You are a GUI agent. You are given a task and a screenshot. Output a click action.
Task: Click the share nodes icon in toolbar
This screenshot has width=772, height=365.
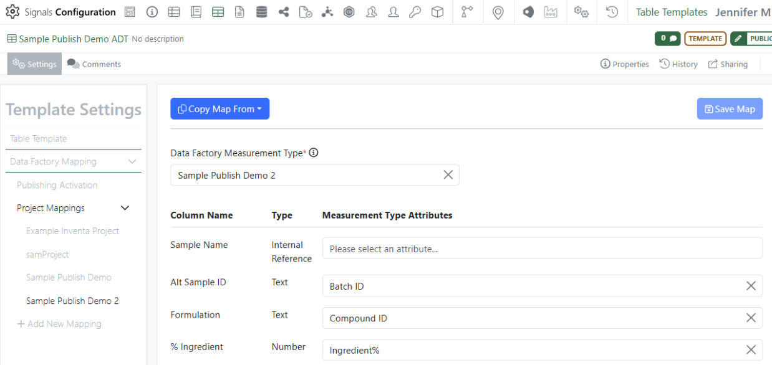284,12
